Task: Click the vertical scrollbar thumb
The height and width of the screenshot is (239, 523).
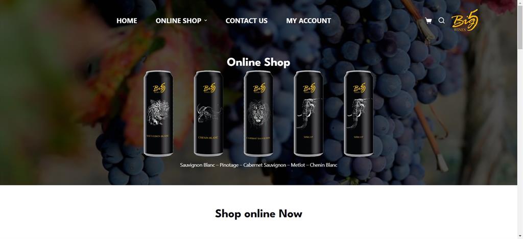Action: (520, 28)
